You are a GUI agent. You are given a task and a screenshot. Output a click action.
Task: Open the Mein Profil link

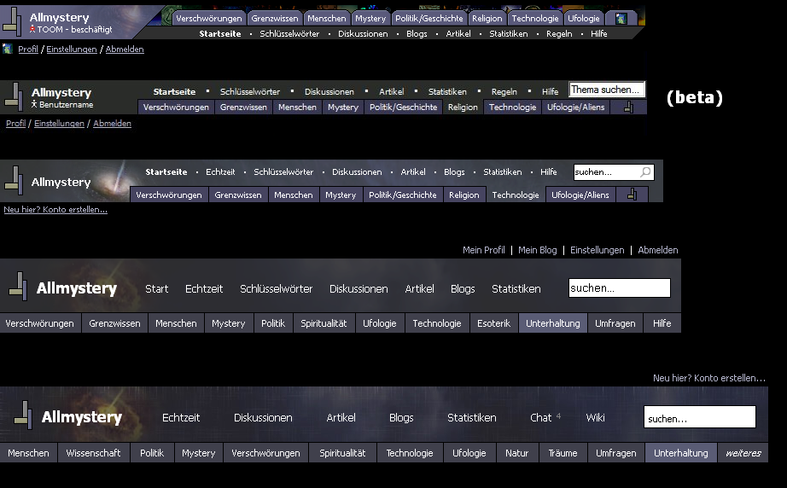click(x=483, y=250)
